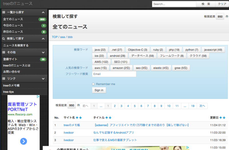The height and width of the screenshot is (150, 229).
Task: Click list icon beside その他
Action: [4, 52]
